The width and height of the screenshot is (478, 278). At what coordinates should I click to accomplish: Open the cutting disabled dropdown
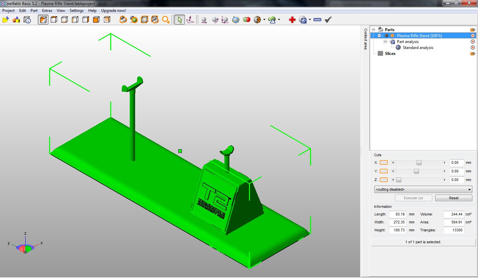point(423,190)
